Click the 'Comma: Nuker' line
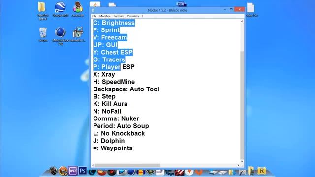 [x=116, y=118]
